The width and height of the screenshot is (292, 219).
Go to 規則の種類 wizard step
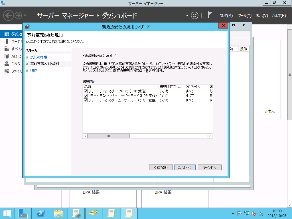(x=38, y=57)
